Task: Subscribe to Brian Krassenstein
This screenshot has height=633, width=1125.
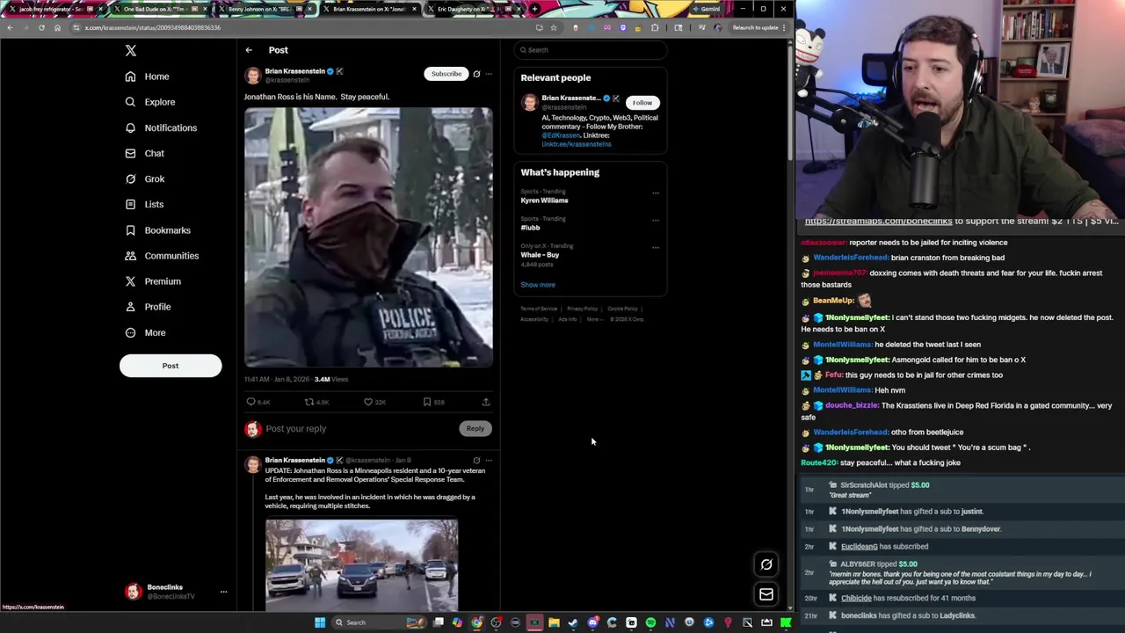Action: click(446, 74)
